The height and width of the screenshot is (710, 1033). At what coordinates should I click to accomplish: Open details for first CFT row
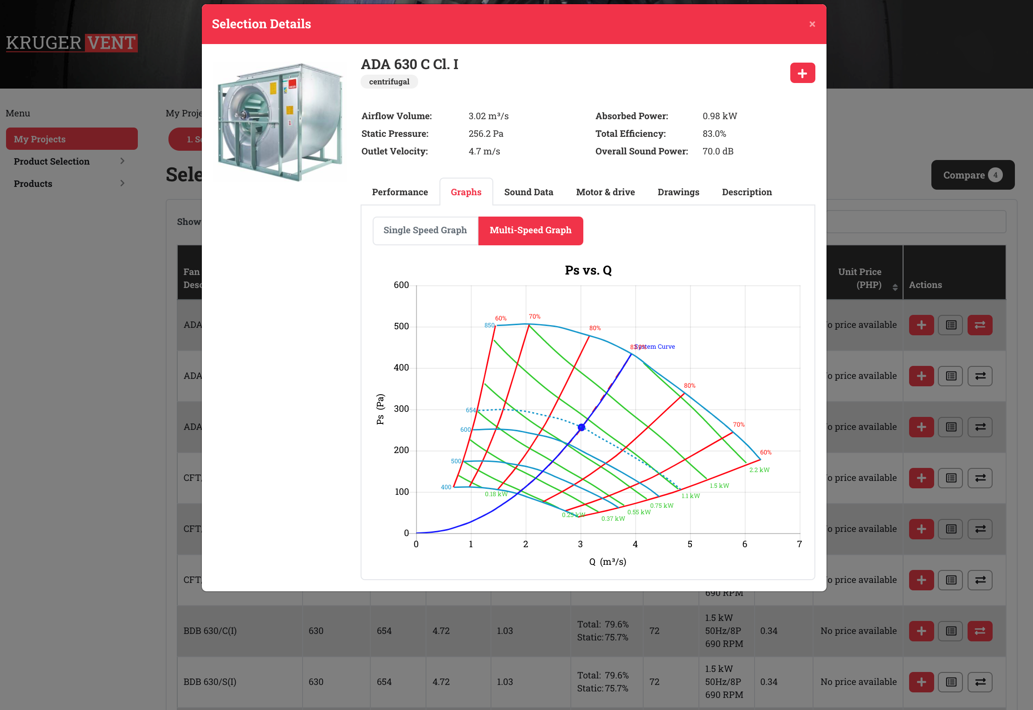[x=951, y=478]
